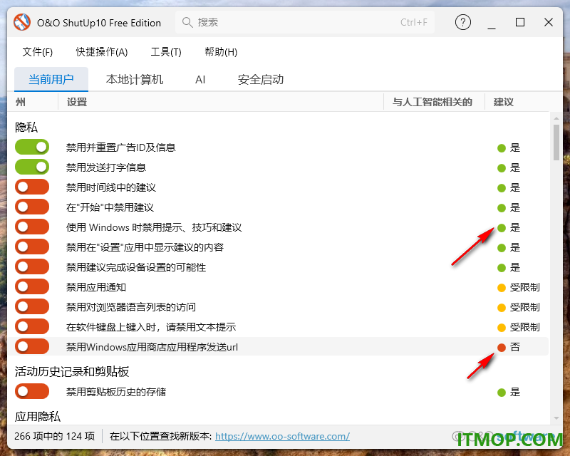Click the vertical scrollbar thumb
The height and width of the screenshot is (456, 570).
tap(556, 142)
